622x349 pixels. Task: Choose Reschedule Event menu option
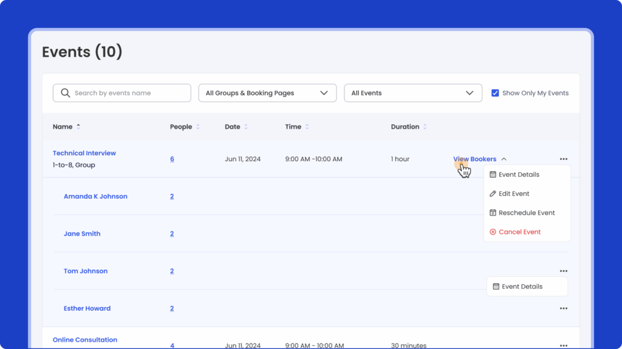[x=526, y=213]
